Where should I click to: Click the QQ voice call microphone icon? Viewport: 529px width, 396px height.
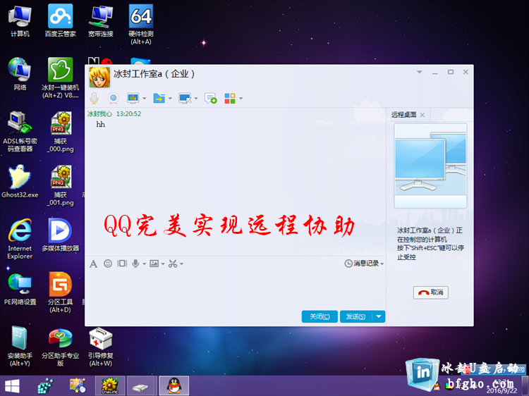pos(94,98)
